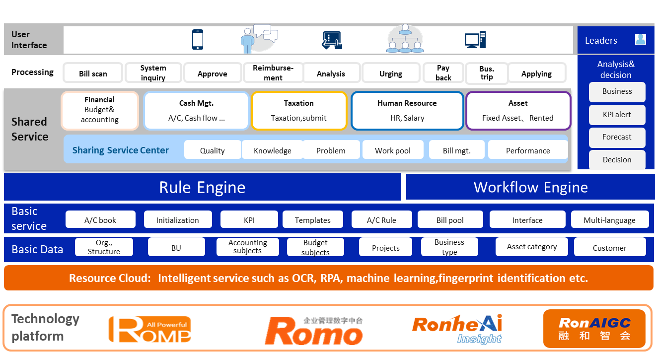
Task: Click the mobile phone icon
Action: point(198,40)
